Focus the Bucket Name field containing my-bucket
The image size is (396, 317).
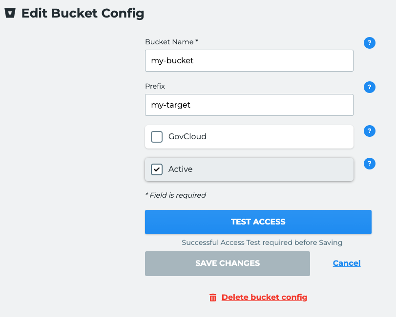point(249,61)
